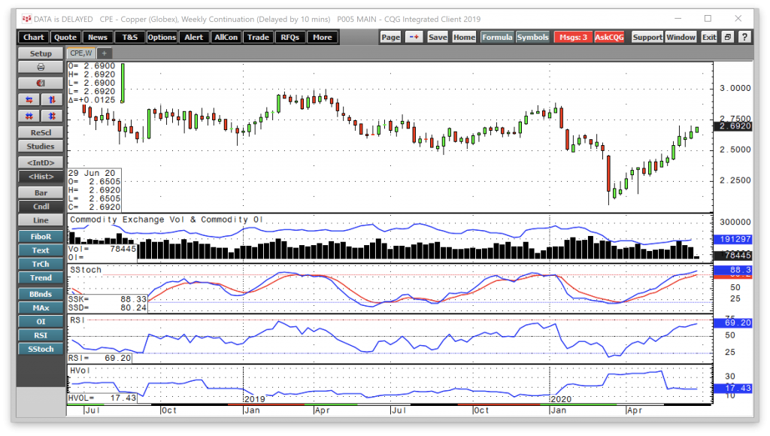770x436 pixels.
Task: Open the Setup options
Action: pyautogui.click(x=41, y=53)
